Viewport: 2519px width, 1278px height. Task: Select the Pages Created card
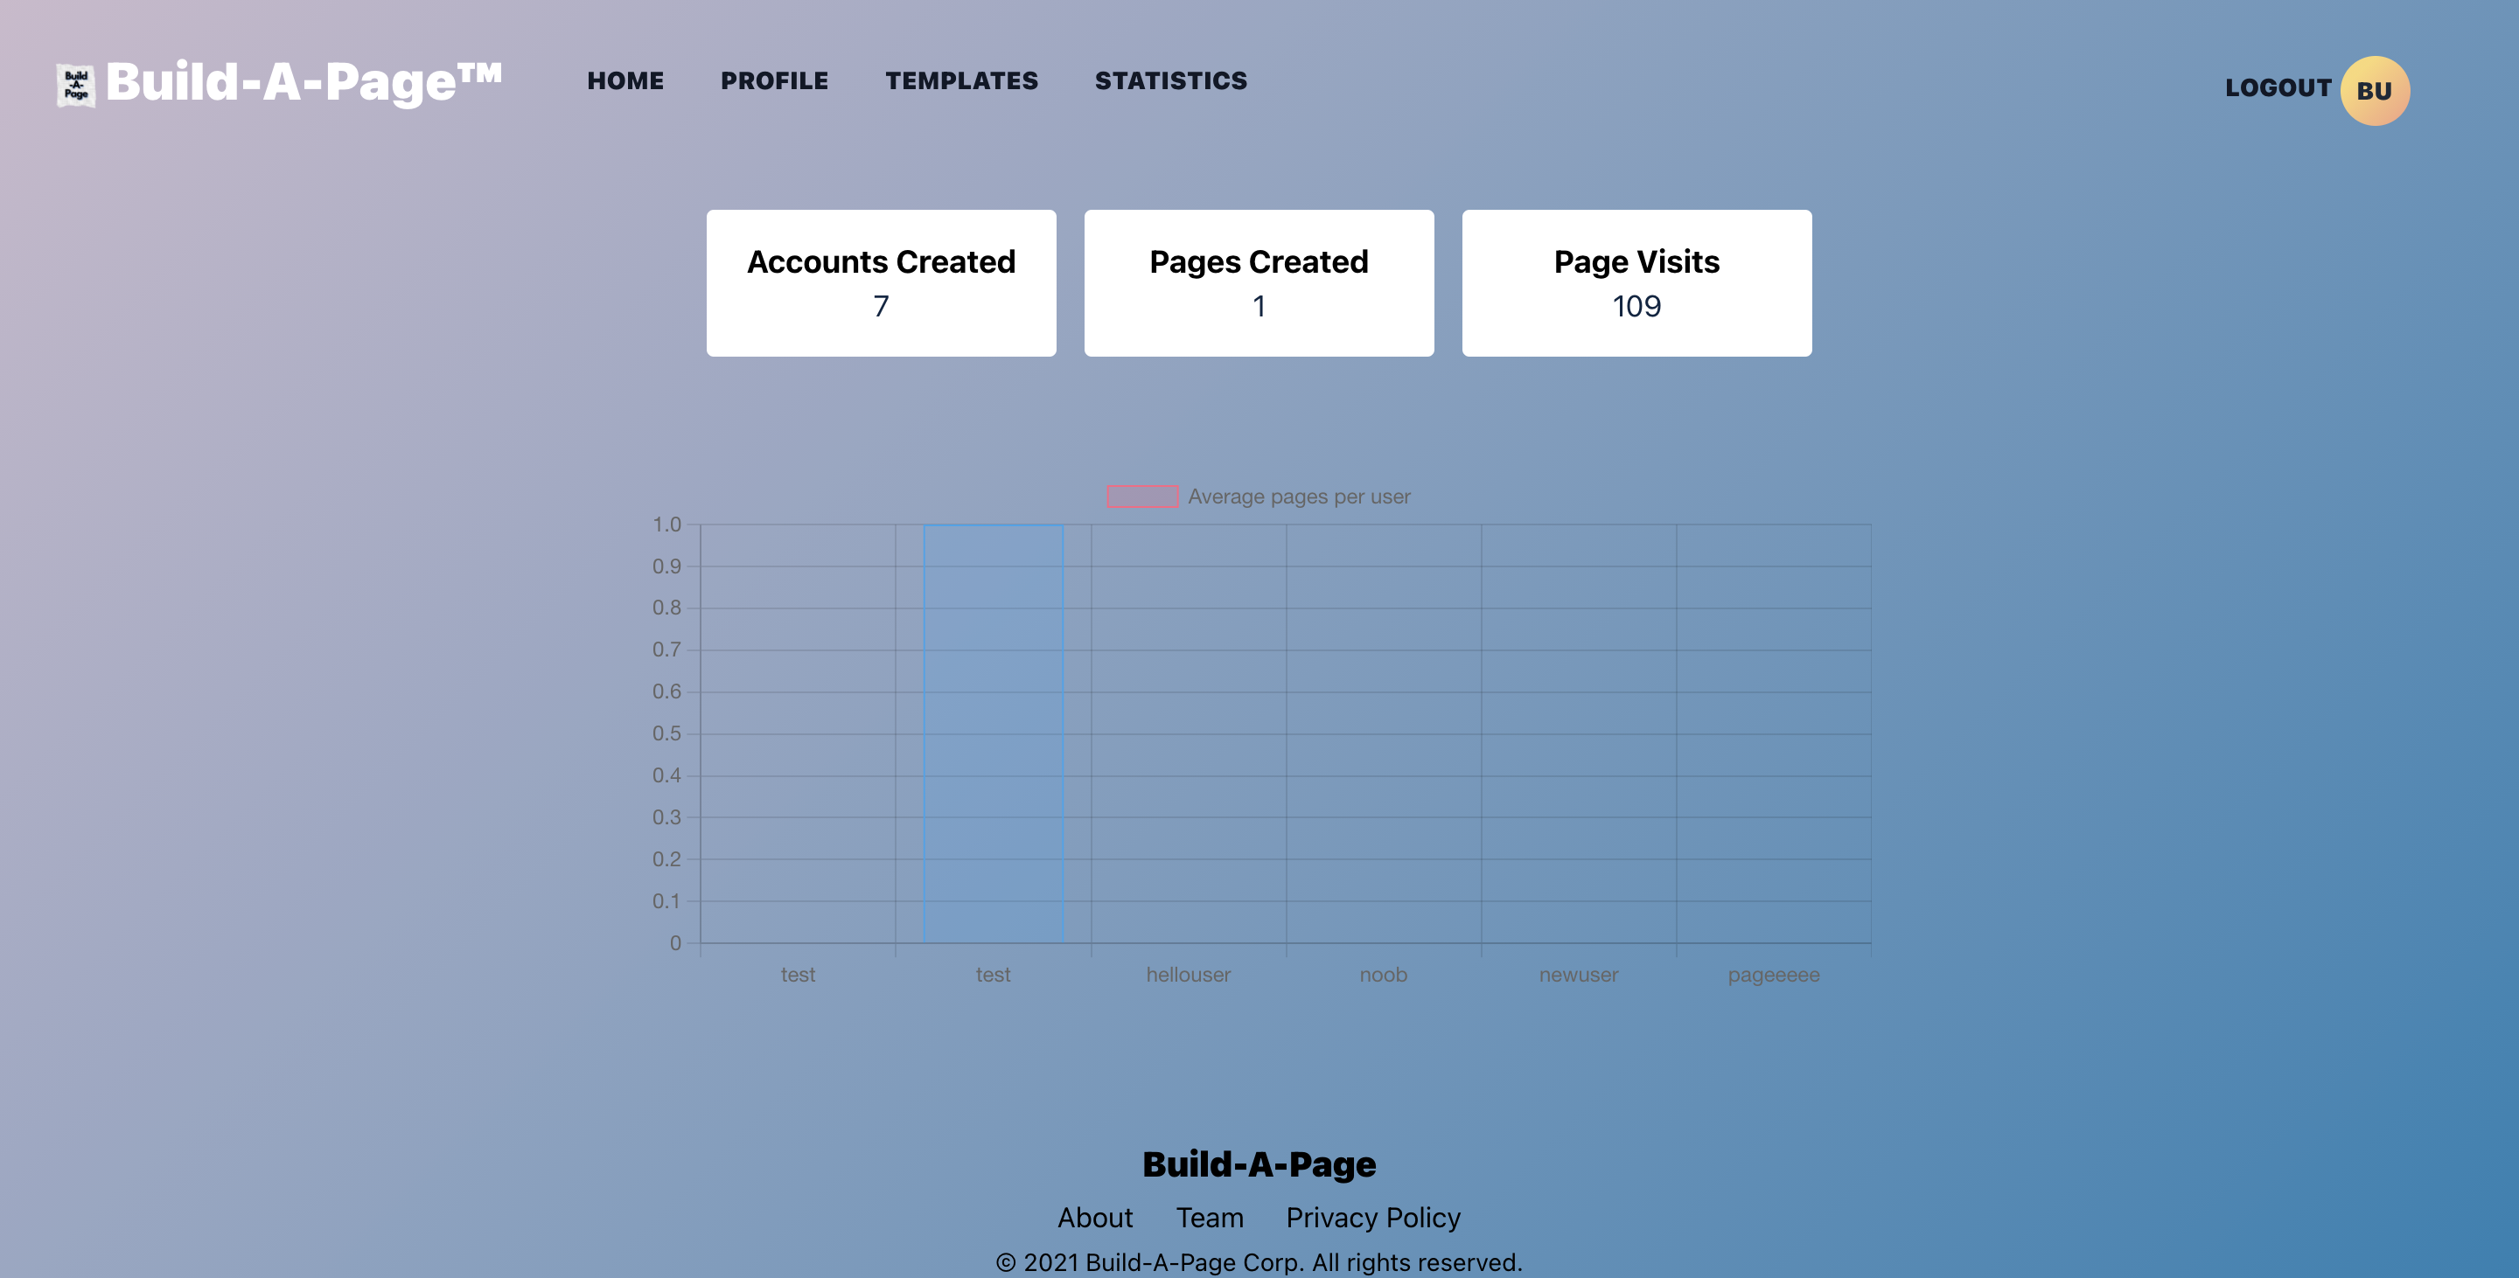(1259, 283)
